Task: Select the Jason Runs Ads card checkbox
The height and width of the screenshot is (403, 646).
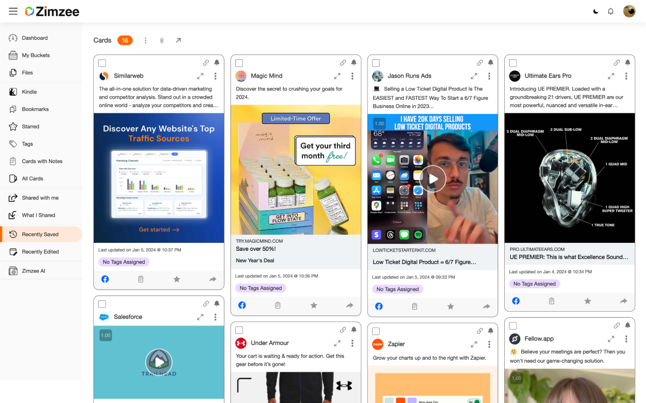Action: [376, 63]
